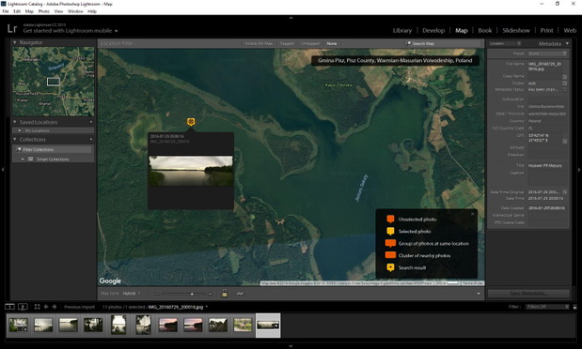Select the None location filter
The width and height of the screenshot is (582, 349).
[332, 43]
